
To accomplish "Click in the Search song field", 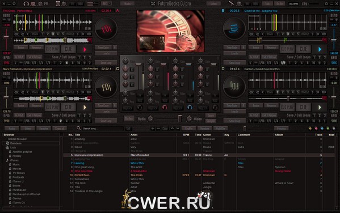I will pyautogui.click(x=103, y=129).
